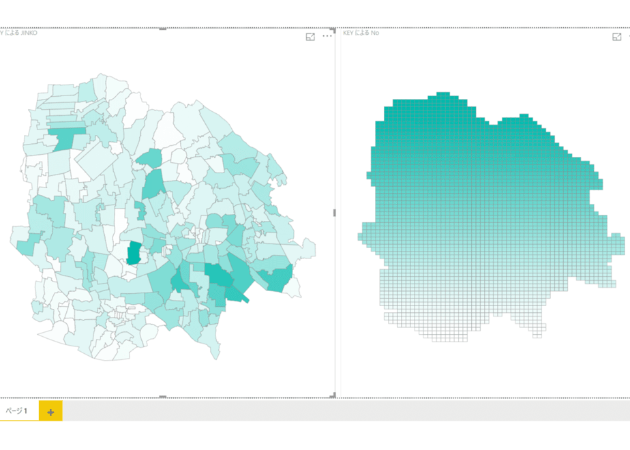
Task: Add a new report page
Action: pos(50,412)
